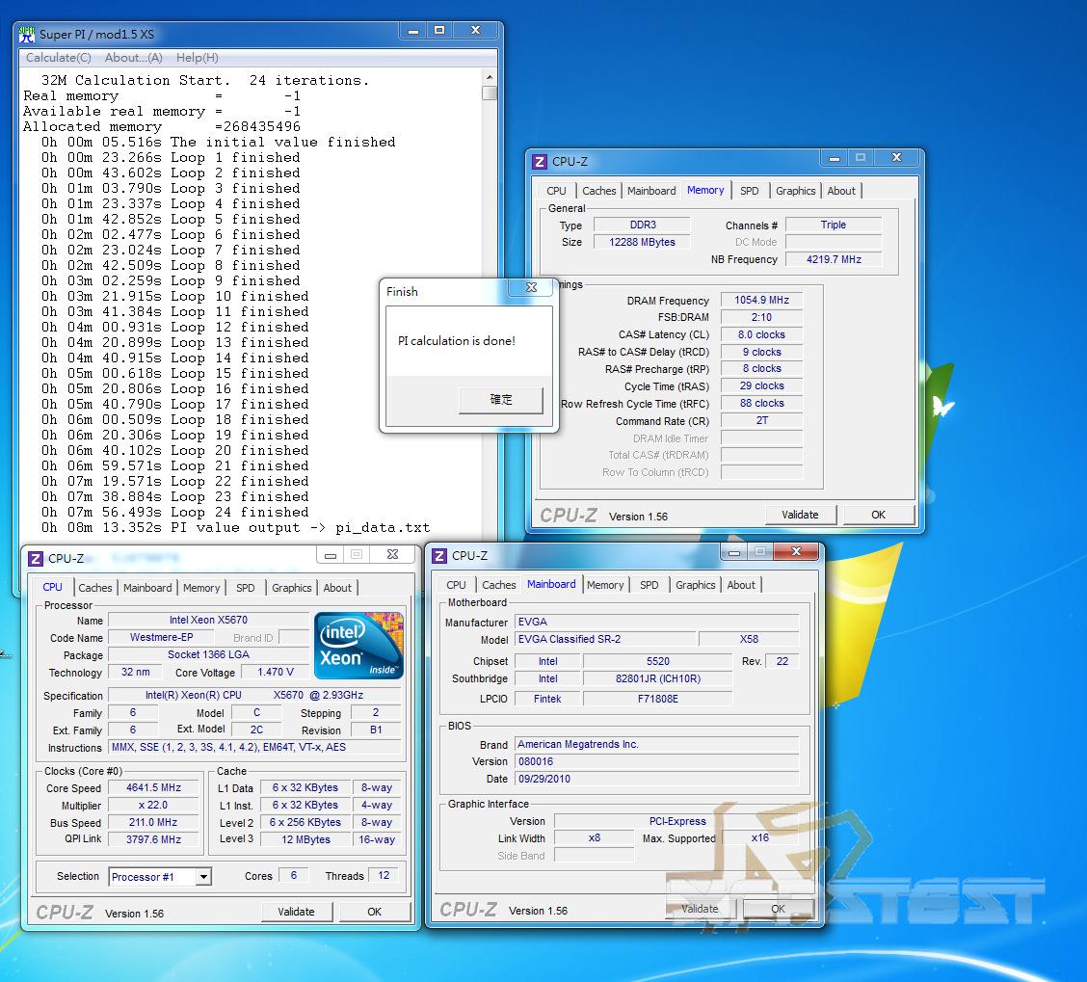The image size is (1087, 982).
Task: Click the CPU-Z CPU window title icon
Action: [x=36, y=558]
